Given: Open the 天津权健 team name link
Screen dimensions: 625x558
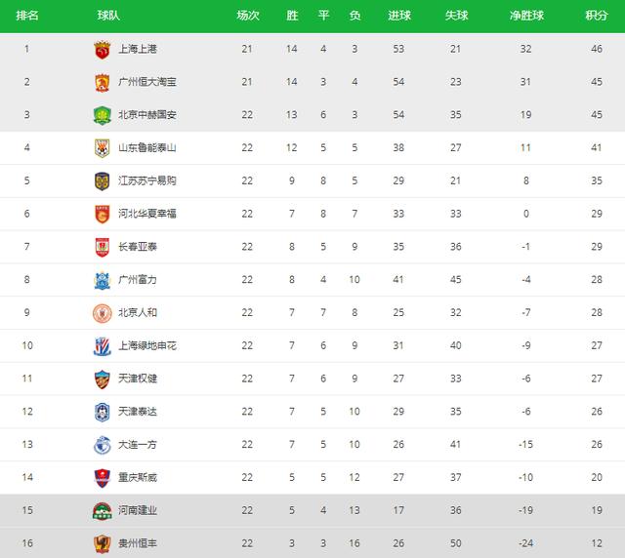Looking at the screenshot, I should click(x=138, y=379).
